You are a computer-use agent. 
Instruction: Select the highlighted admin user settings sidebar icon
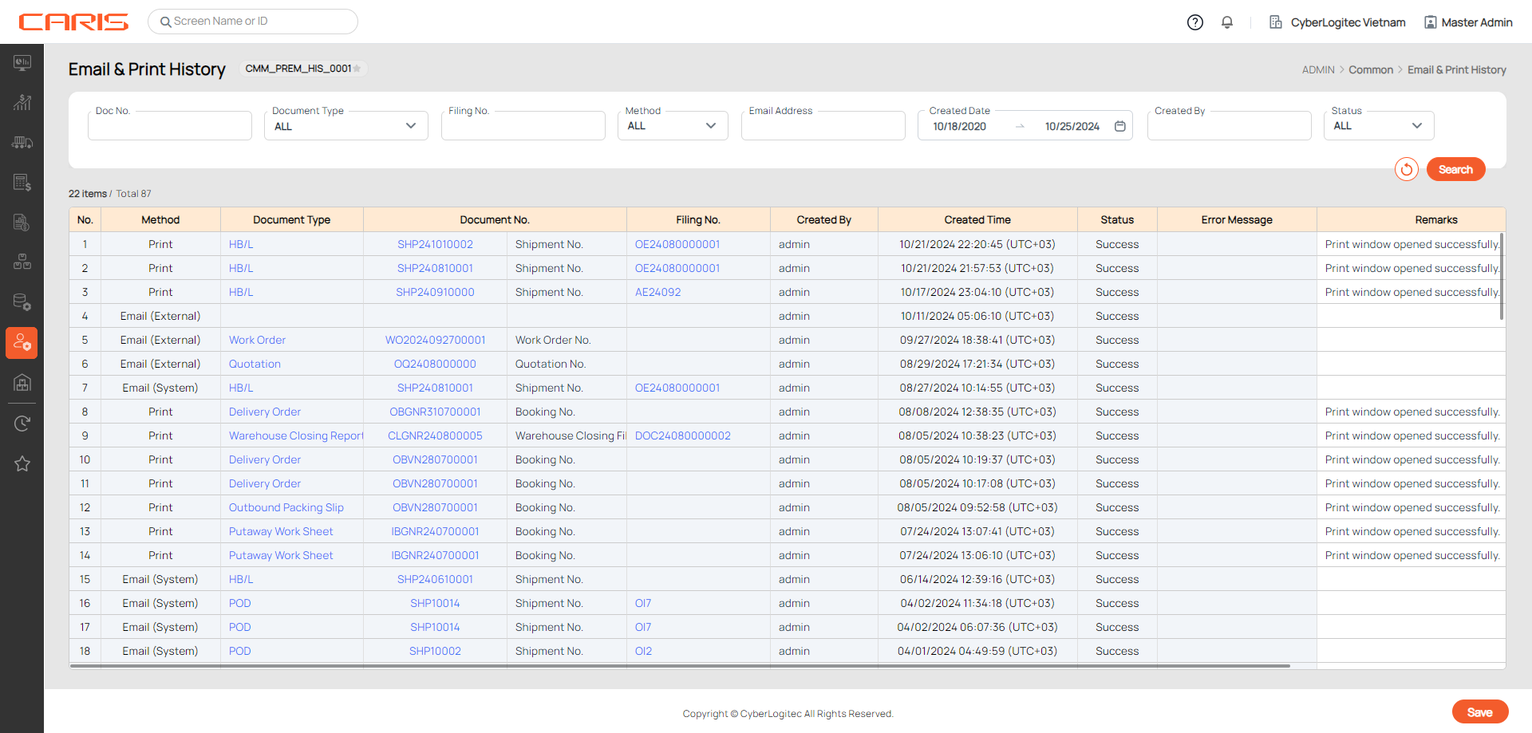(x=22, y=343)
